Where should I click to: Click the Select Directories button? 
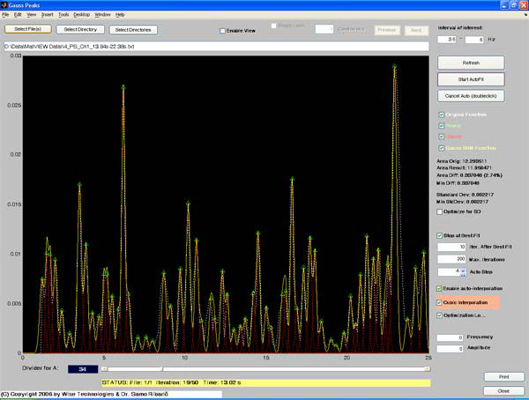click(133, 30)
